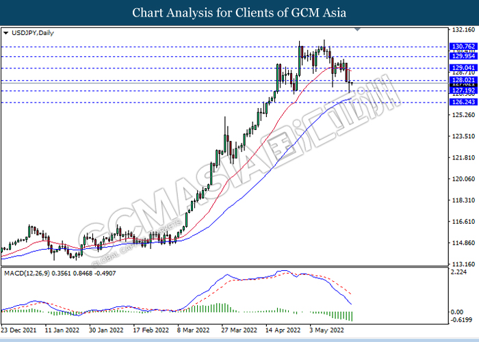Click the 23 Dec 2021 date label
This screenshot has height=342, width=479.
pyautogui.click(x=18, y=330)
